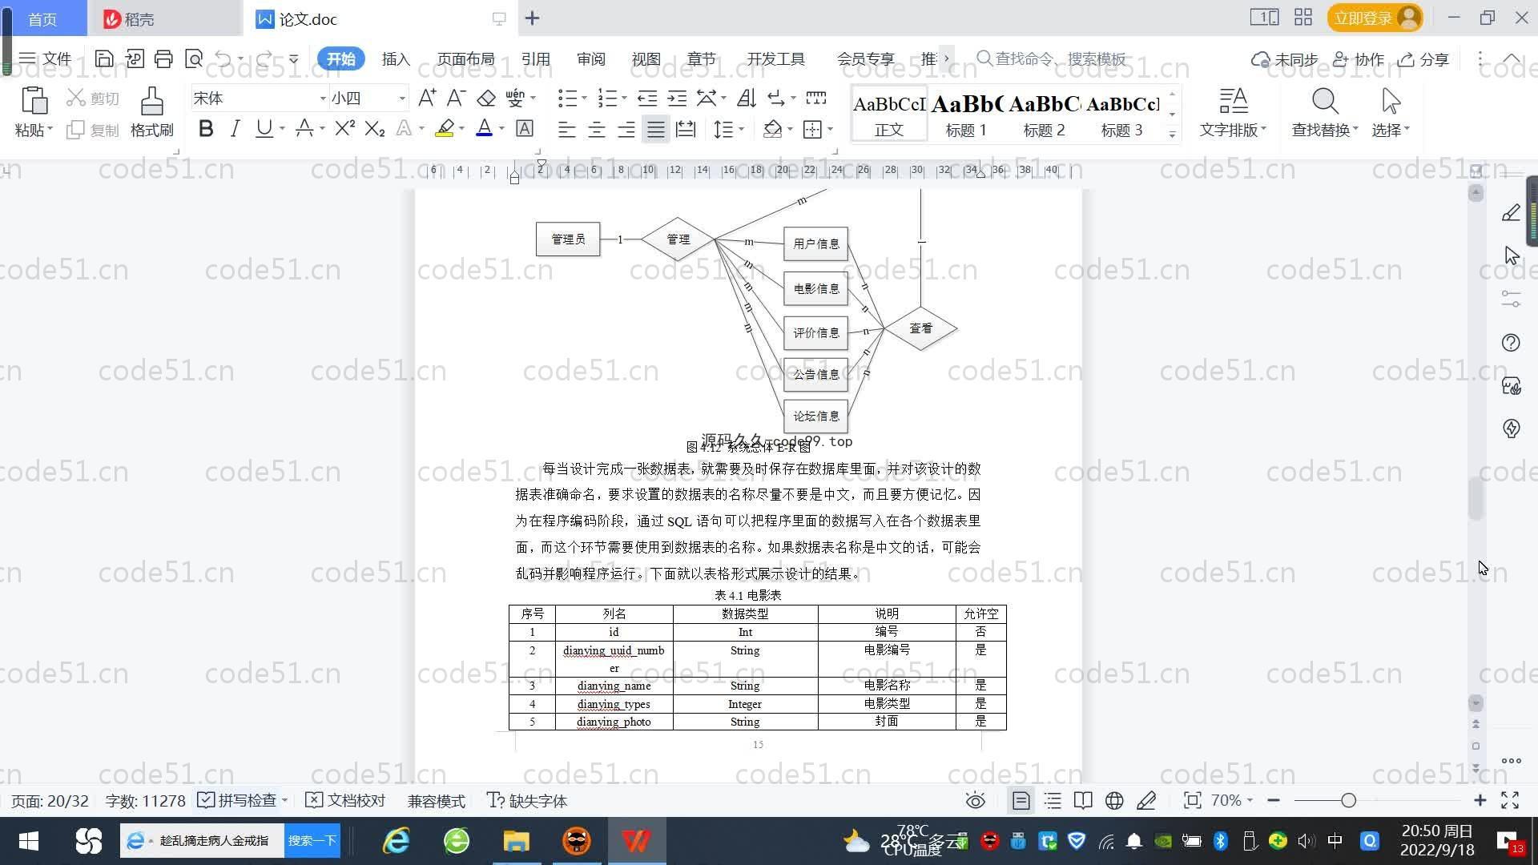Decrease font size with A- icon
The image size is (1538, 865).
[456, 98]
